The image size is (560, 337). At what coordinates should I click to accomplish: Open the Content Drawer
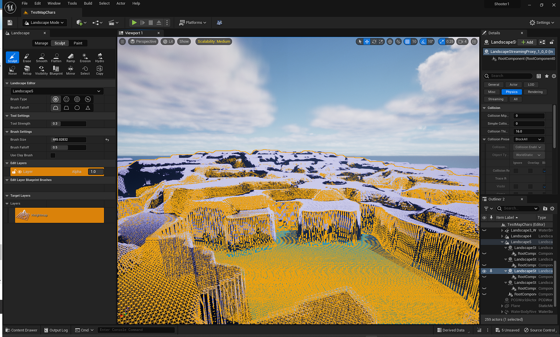(21, 330)
